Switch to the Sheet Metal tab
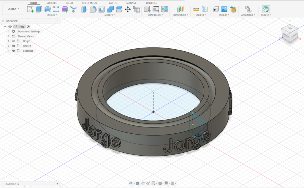 [x=90, y=3]
